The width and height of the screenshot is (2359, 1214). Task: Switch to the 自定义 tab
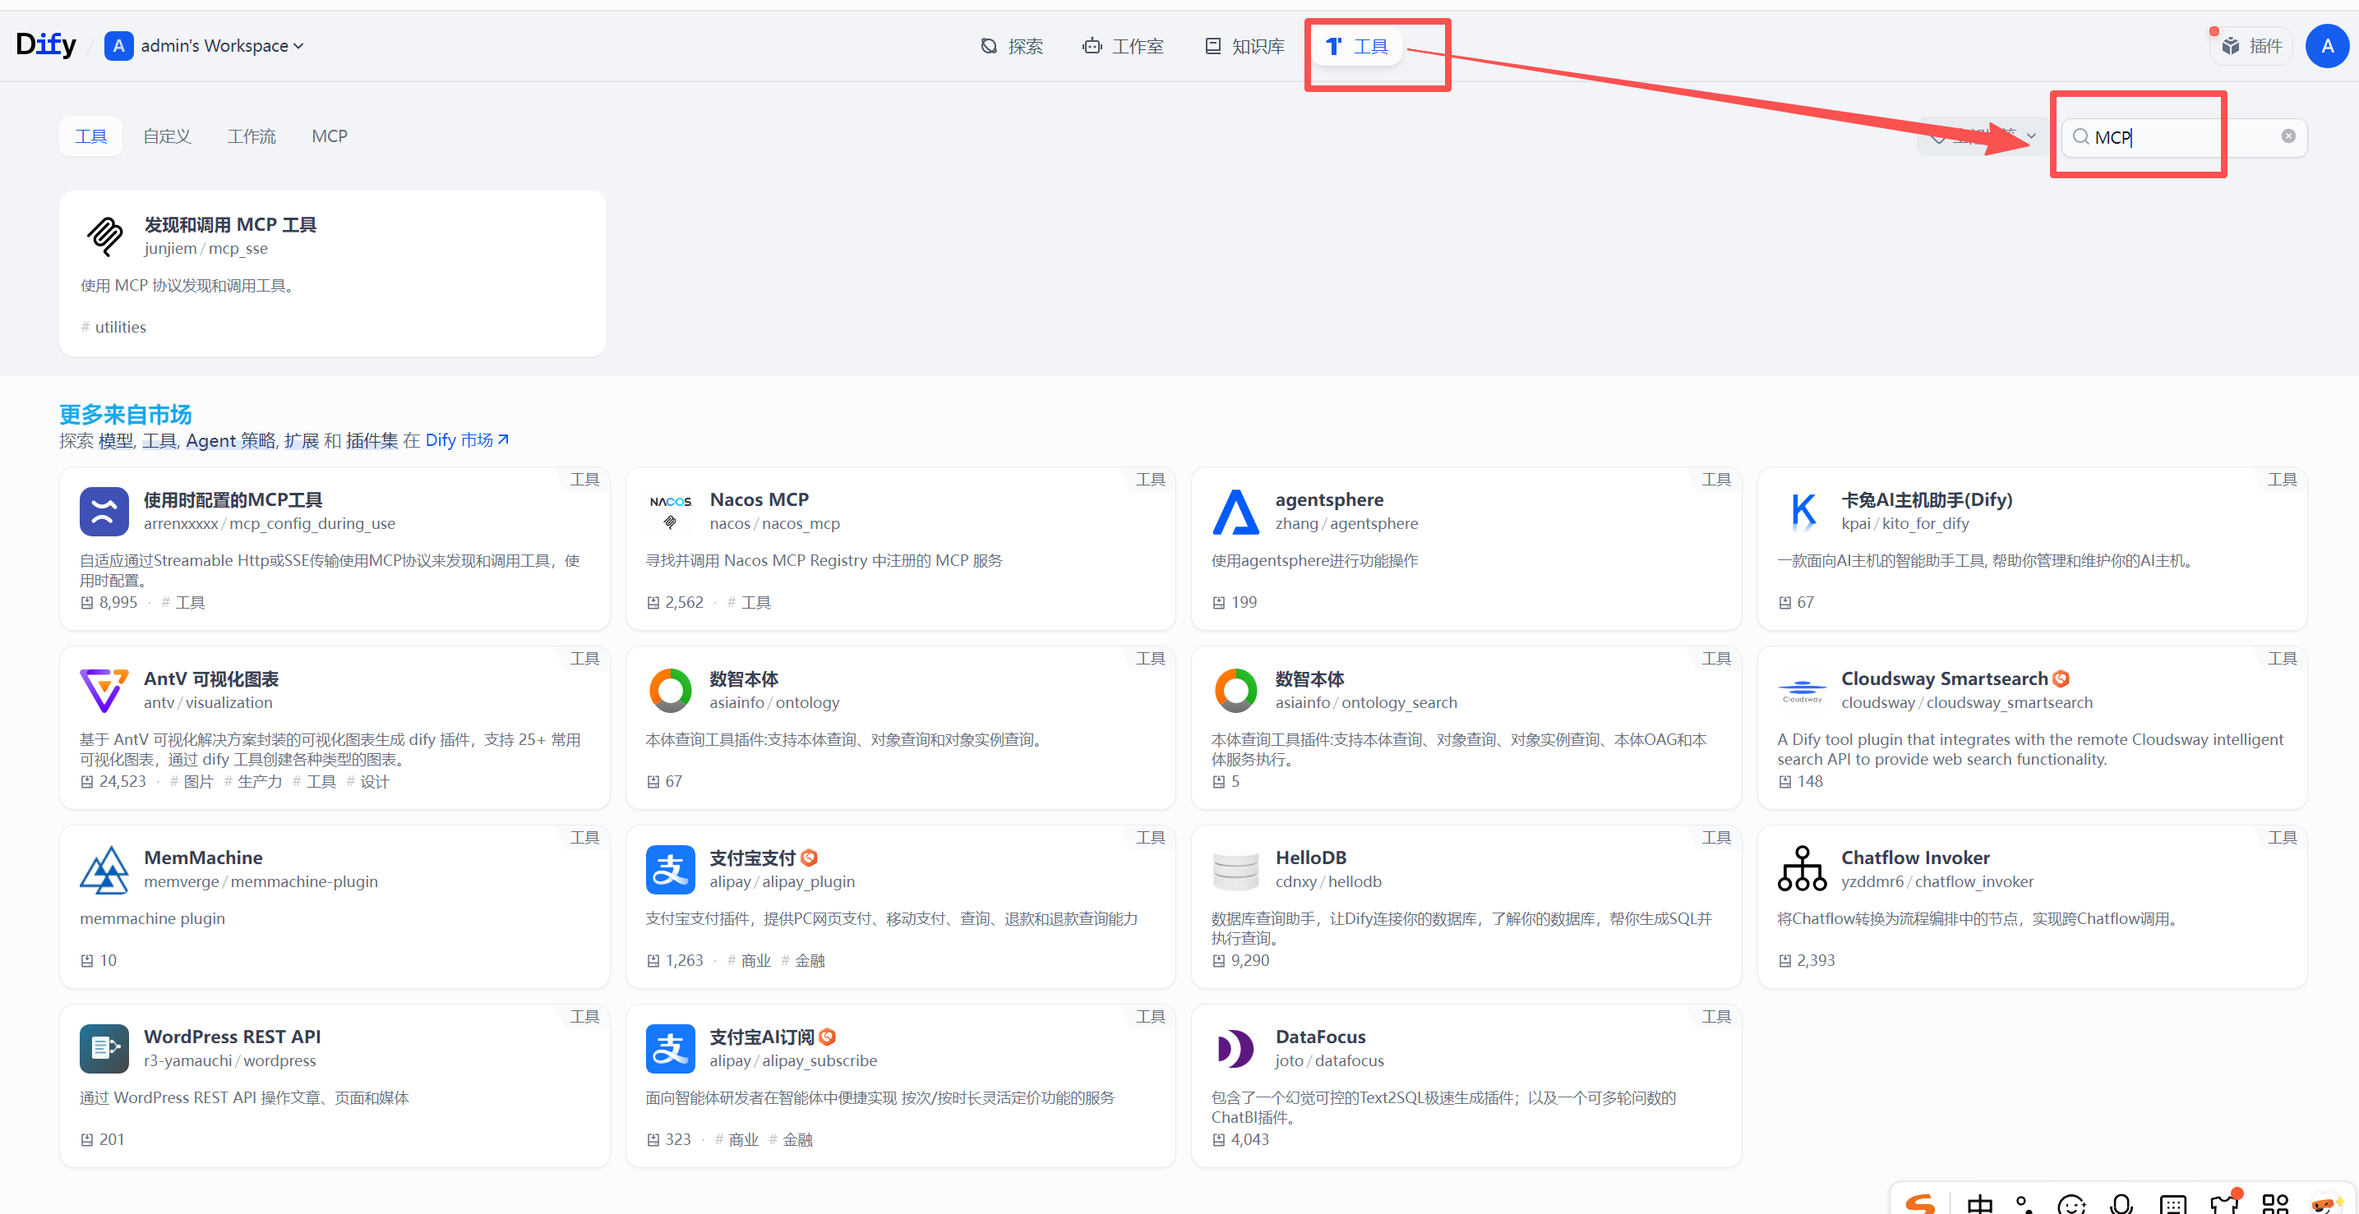pos(167,136)
